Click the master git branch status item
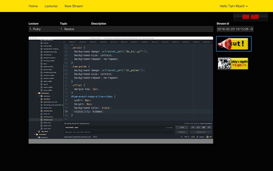 click(200, 137)
